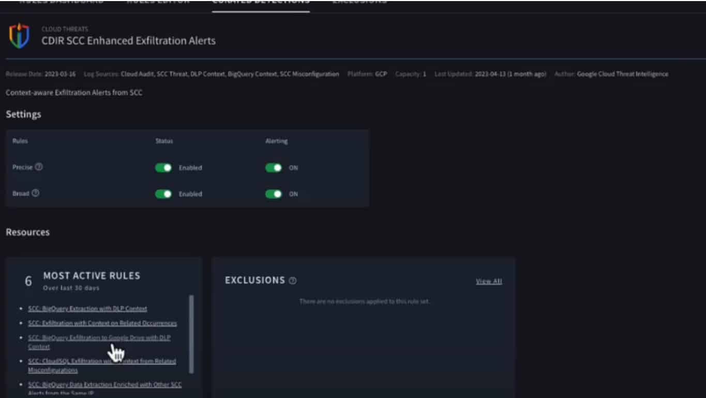This screenshot has width=706, height=398.
Task: Click the help icon next to EXCLUSIONS
Action: (293, 281)
